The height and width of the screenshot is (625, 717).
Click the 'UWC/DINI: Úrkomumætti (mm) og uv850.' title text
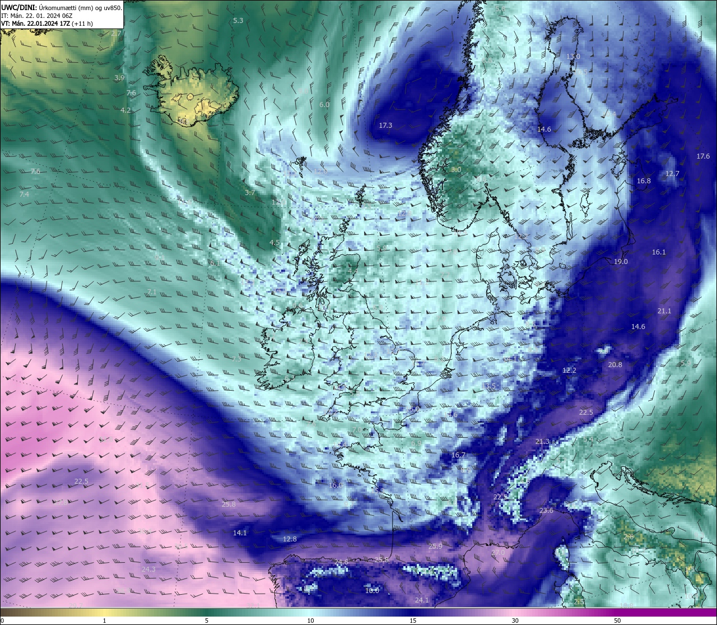click(62, 8)
